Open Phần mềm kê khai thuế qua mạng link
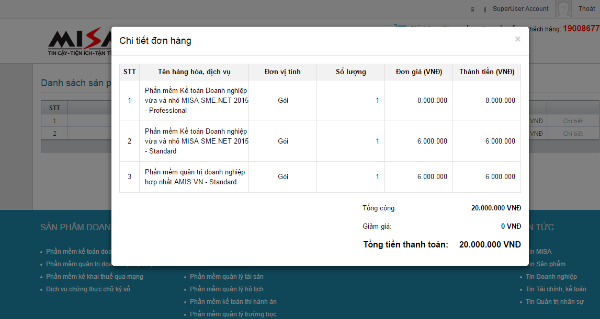 [x=94, y=277]
